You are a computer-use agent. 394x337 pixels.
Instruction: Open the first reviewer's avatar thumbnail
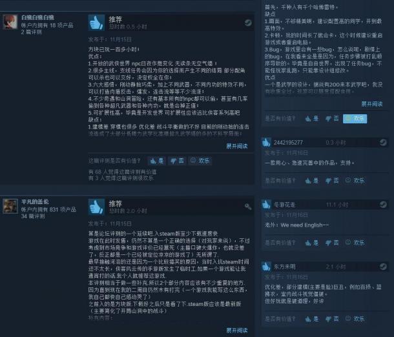coord(10,22)
